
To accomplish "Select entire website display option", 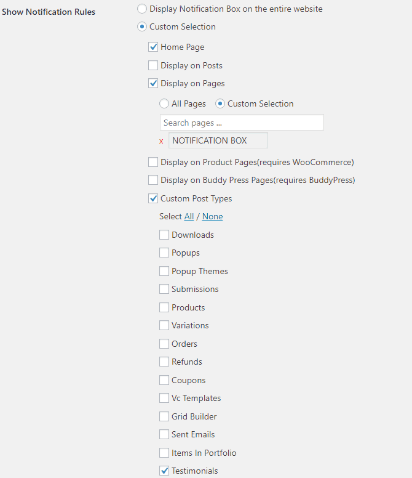I will (x=142, y=9).
